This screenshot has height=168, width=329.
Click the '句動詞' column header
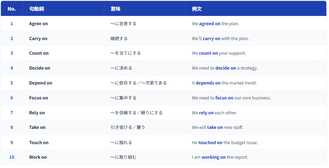(37, 9)
